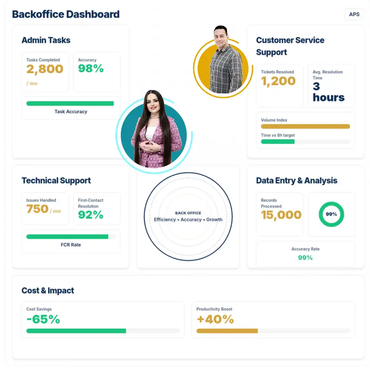This screenshot has height=370, width=370.
Task: Open the First-Contact Resolution 92% card
Action: point(97,208)
